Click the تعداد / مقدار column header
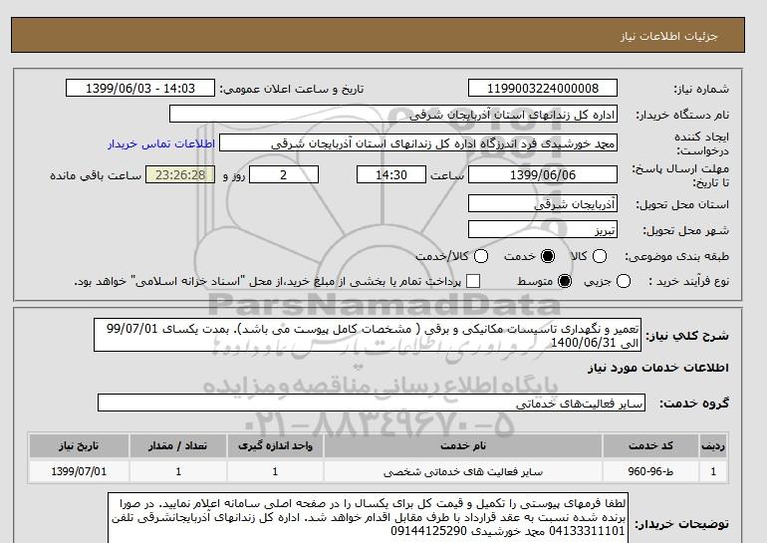The image size is (767, 543). pyautogui.click(x=178, y=445)
